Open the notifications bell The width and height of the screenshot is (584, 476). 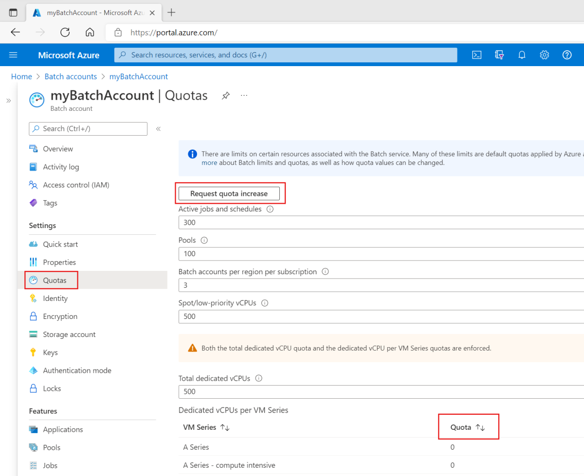pos(522,54)
